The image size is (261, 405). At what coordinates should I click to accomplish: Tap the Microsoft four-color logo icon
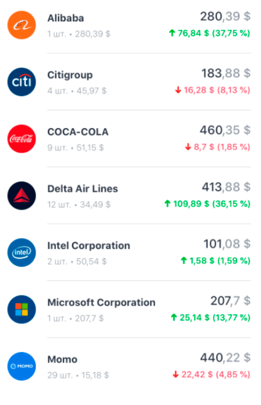[x=22, y=309]
